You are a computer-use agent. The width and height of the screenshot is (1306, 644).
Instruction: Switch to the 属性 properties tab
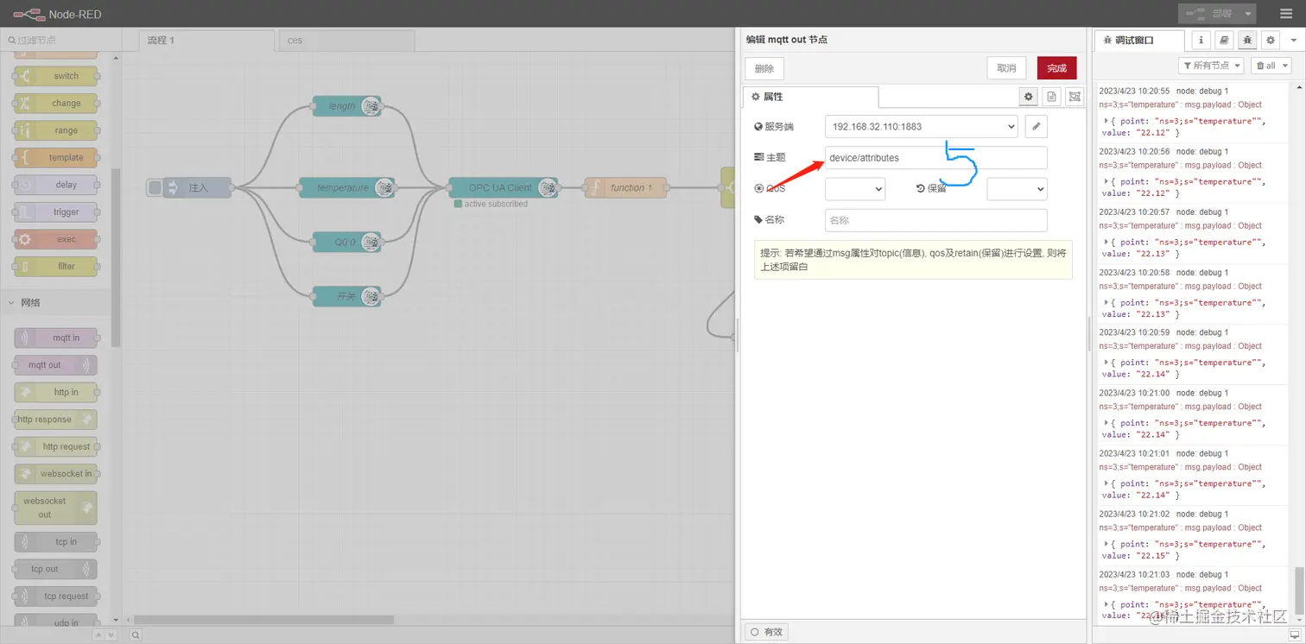810,97
